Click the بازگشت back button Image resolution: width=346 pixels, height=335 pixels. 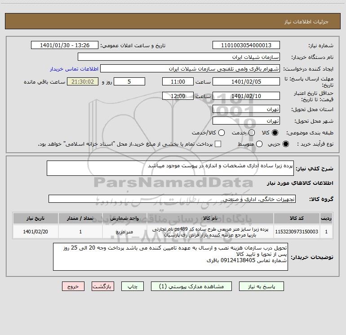coord(103,286)
